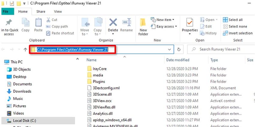The width and height of the screenshot is (255, 127).
Task: Click Edit in Open group
Action: 206,26
